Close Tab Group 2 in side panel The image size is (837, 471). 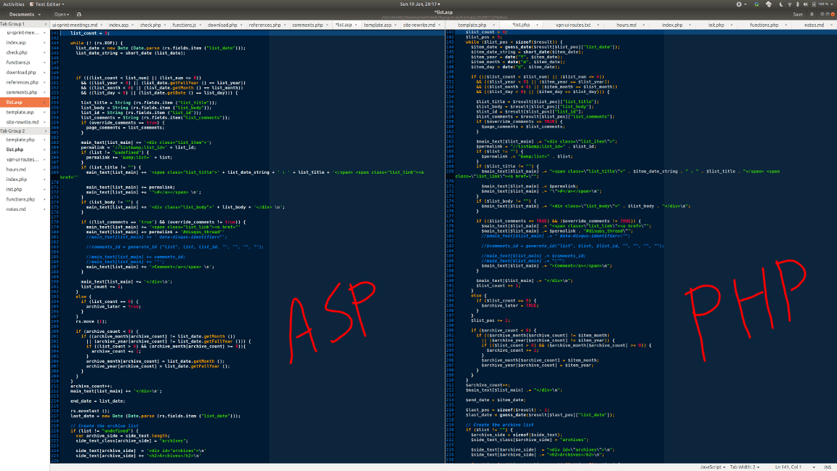point(45,131)
